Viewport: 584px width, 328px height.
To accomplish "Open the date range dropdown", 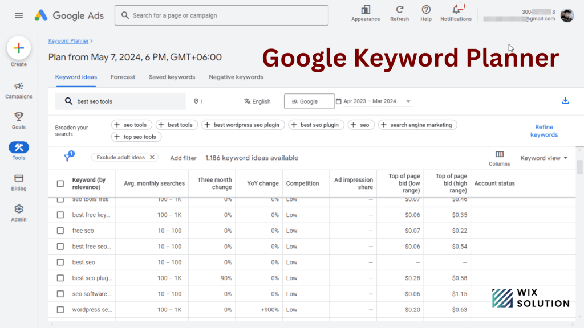I will pos(374,101).
